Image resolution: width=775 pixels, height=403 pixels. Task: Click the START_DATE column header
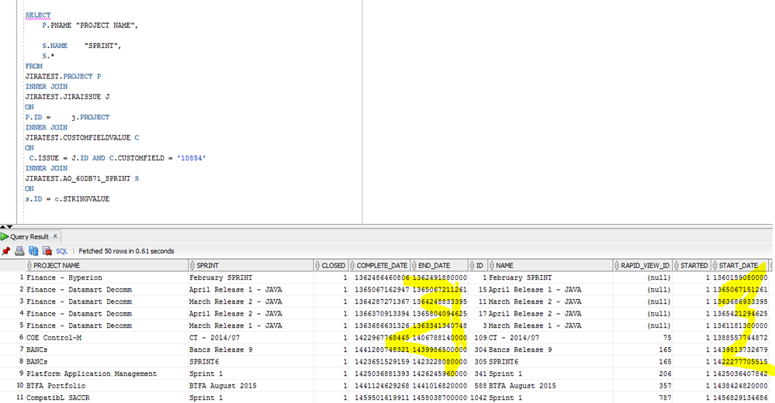[x=739, y=265]
